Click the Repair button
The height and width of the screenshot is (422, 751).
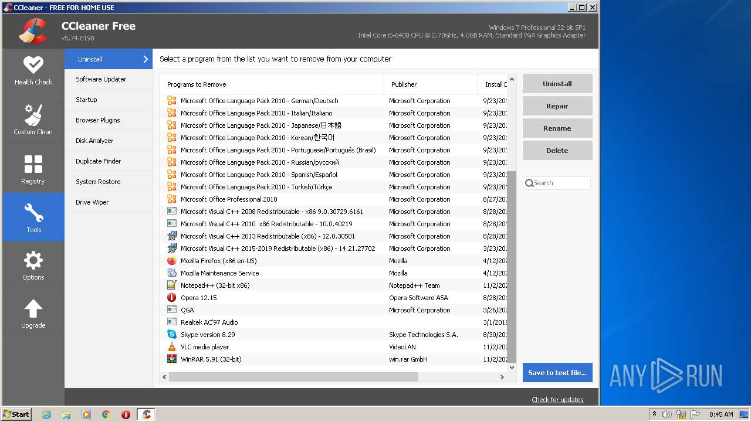557,106
